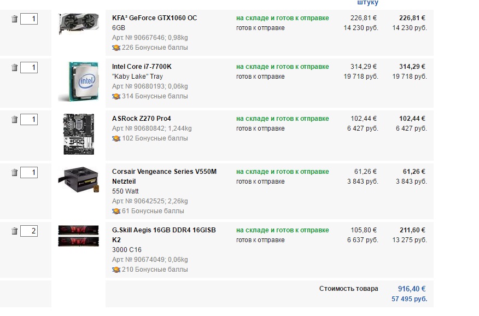The height and width of the screenshot is (316, 479).
Task: Click bonus points icon for Intel i7-7700K
Action: click(x=116, y=96)
